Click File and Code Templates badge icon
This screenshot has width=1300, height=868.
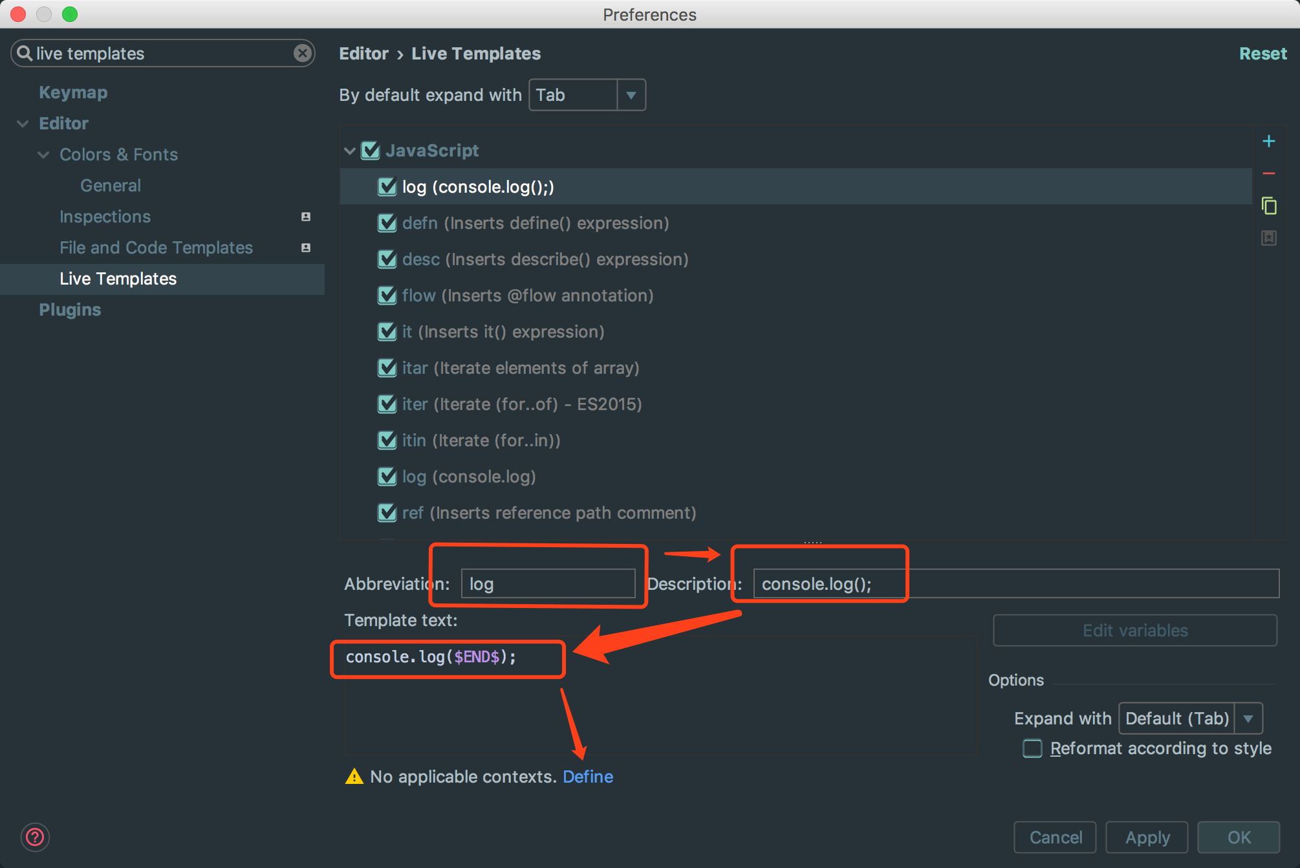tap(306, 248)
